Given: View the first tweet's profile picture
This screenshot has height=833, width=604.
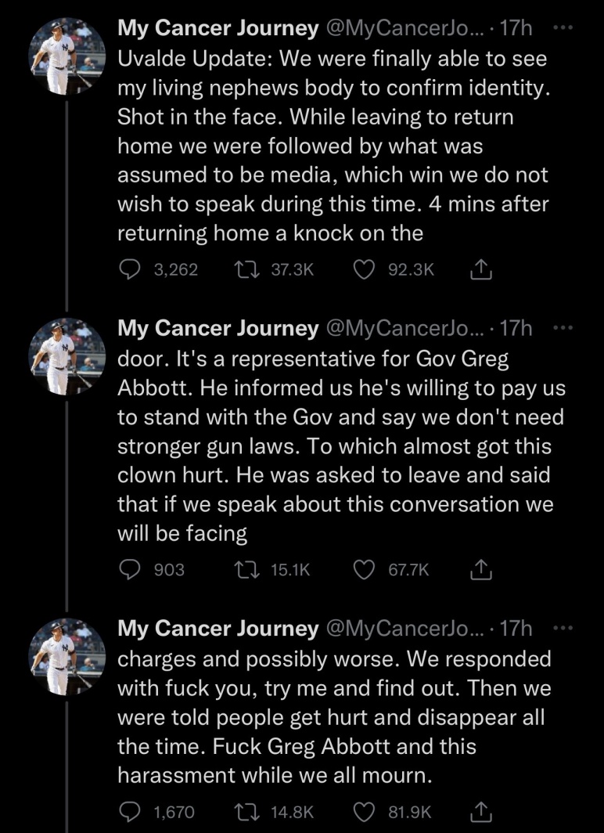Looking at the screenshot, I should tap(67, 57).
